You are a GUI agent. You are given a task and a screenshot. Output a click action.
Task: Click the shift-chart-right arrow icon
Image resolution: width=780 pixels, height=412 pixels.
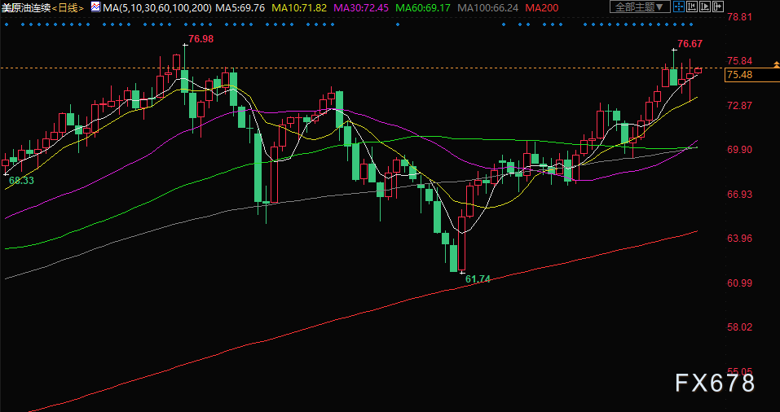(x=716, y=7)
